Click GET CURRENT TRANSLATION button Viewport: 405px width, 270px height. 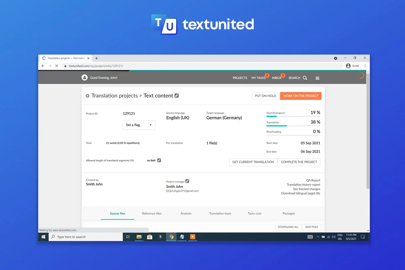253,162
